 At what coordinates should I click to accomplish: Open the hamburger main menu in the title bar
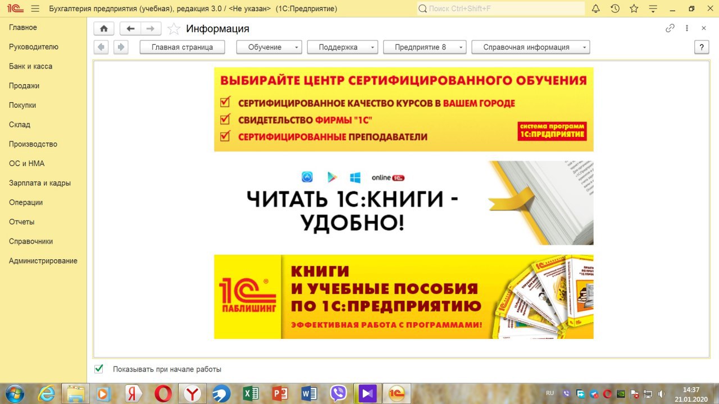[35, 9]
